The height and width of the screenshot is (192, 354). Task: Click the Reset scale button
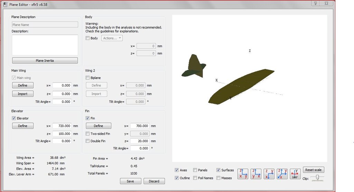point(314,170)
